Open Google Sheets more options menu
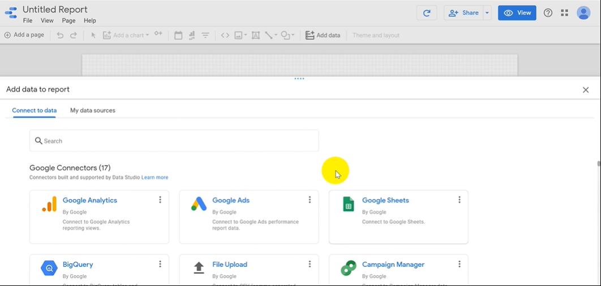This screenshot has height=286, width=601. coord(459,200)
